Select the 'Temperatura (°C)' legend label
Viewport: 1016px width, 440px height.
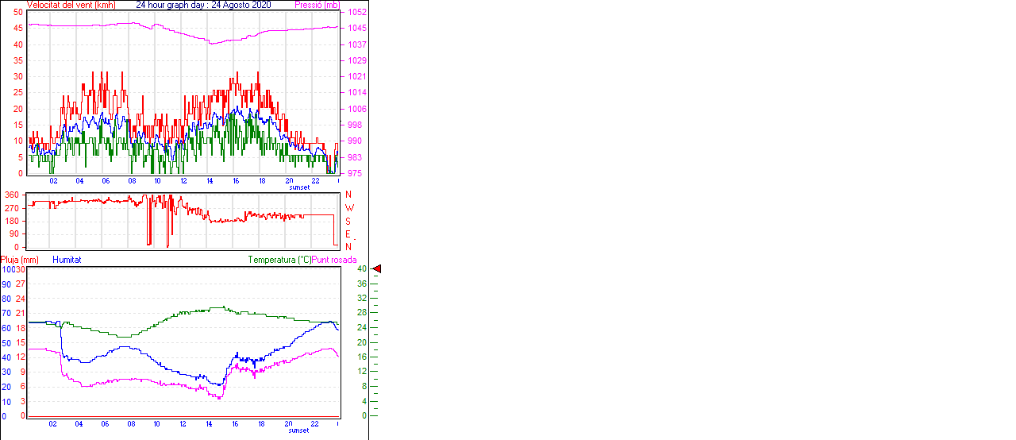click(x=279, y=260)
